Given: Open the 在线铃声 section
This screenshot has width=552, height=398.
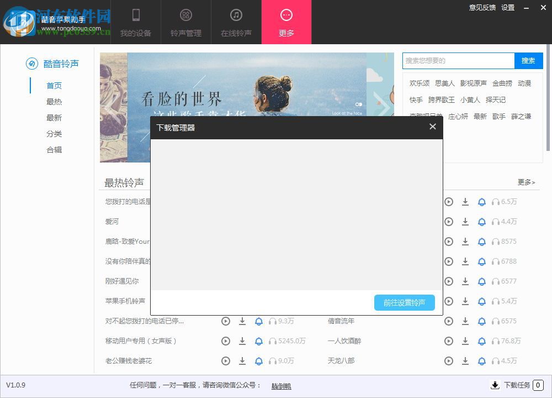Looking at the screenshot, I should 236,22.
